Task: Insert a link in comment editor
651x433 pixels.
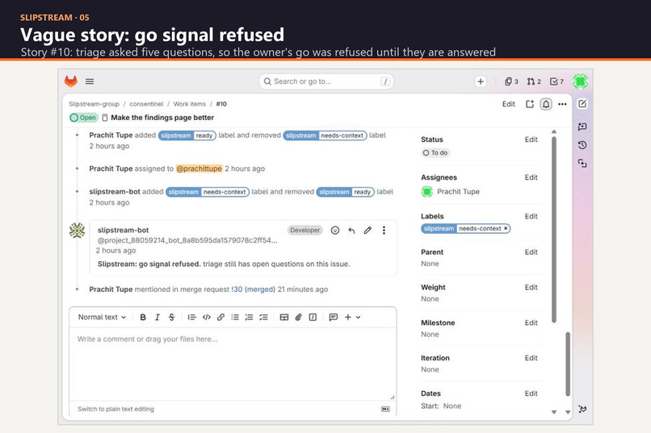Action: [x=220, y=318]
